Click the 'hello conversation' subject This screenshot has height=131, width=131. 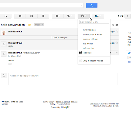13,25
